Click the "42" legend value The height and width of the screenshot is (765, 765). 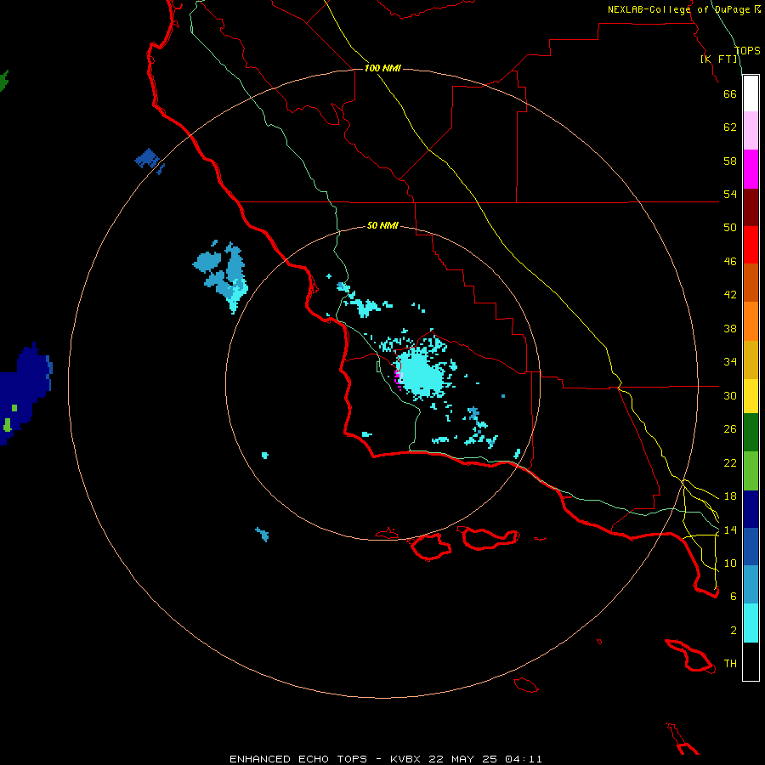(730, 295)
